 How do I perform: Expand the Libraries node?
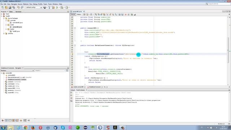point(4,34)
